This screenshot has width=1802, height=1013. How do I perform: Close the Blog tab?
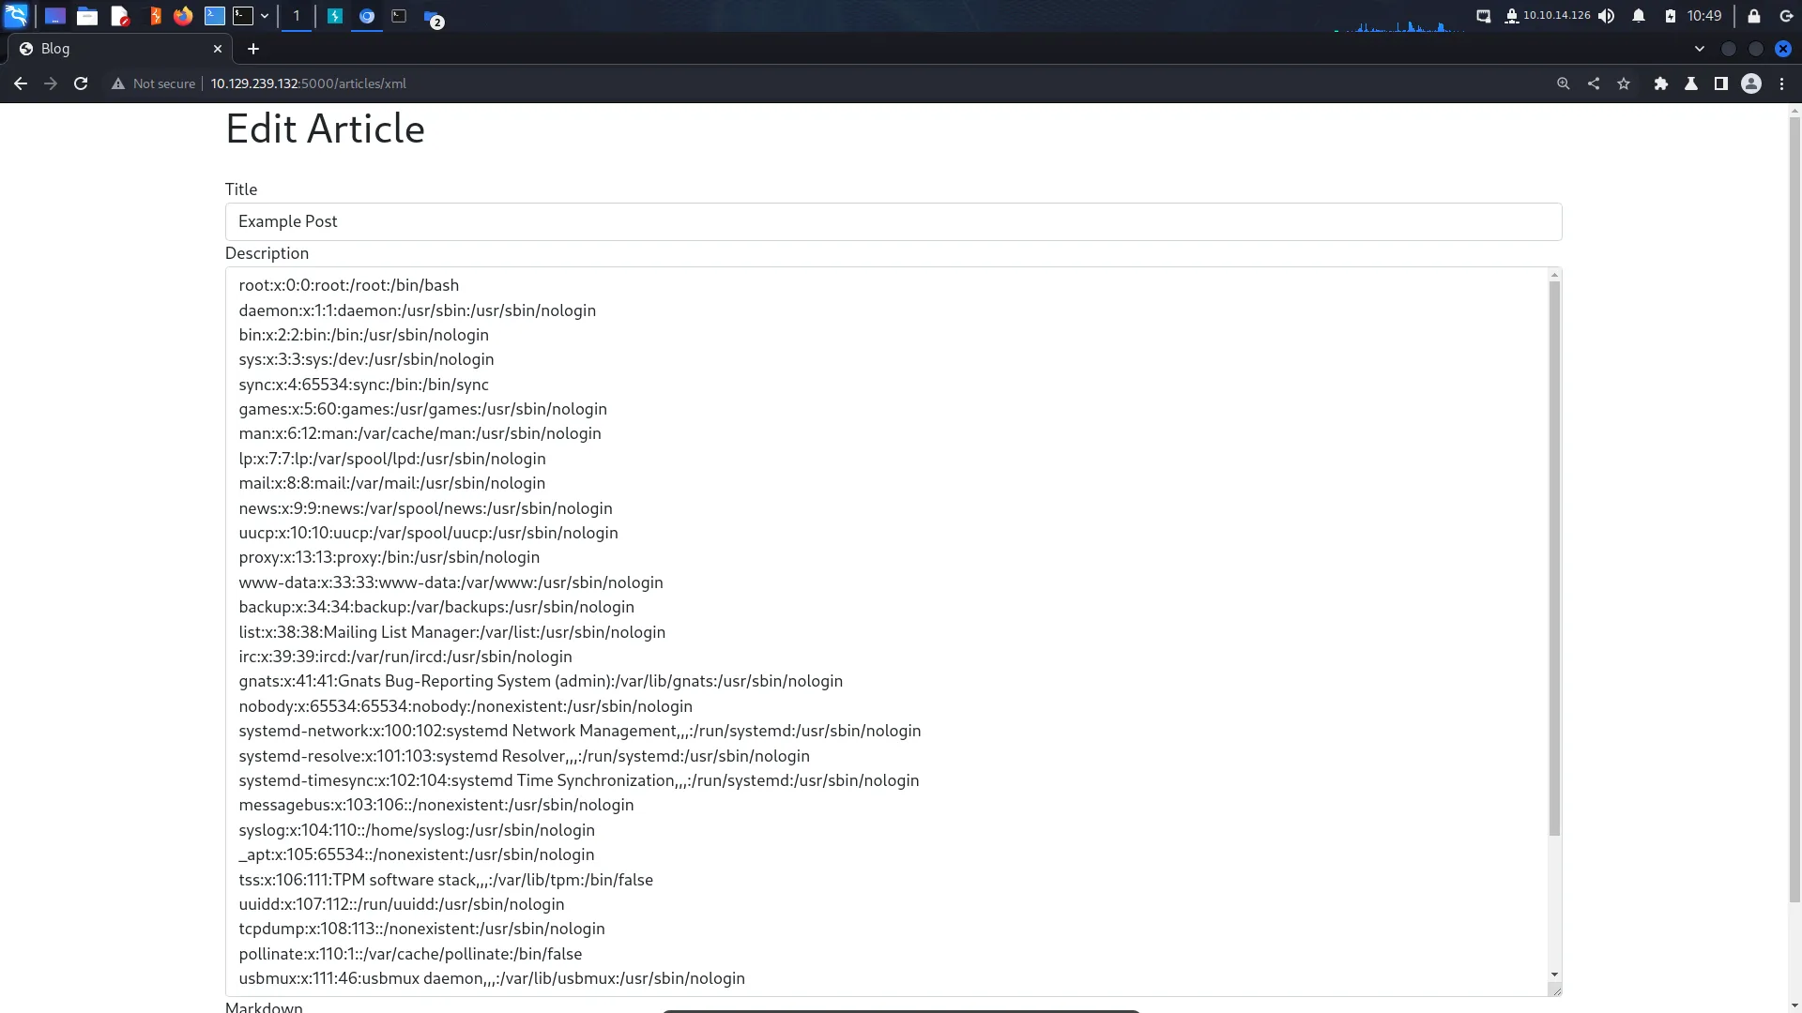coord(218,49)
